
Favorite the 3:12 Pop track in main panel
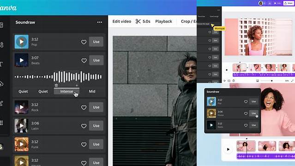point(84,42)
